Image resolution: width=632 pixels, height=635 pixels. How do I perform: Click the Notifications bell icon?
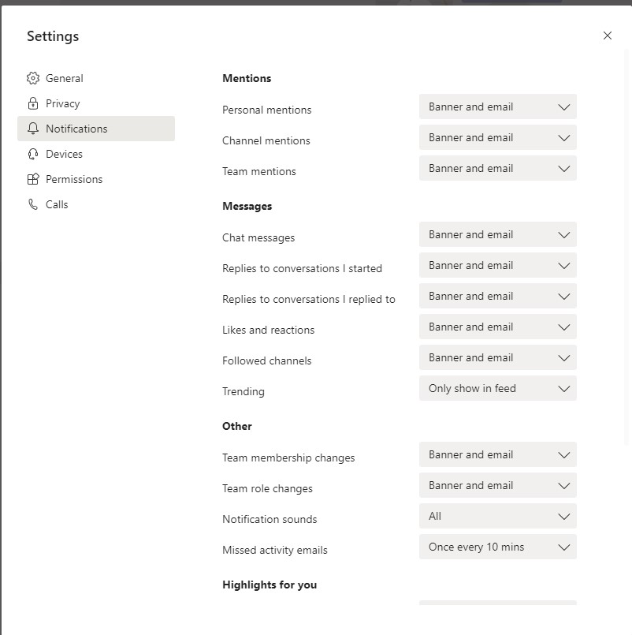[x=32, y=129]
